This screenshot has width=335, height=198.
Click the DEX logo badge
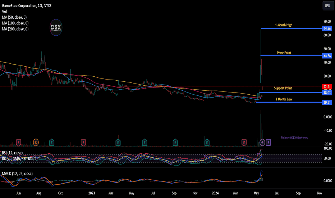pyautogui.click(x=56, y=27)
